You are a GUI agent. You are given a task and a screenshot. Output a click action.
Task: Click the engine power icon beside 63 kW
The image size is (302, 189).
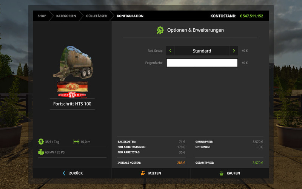click(41, 152)
